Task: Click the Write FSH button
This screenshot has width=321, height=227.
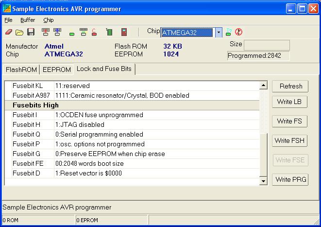Action: [x=290, y=140]
